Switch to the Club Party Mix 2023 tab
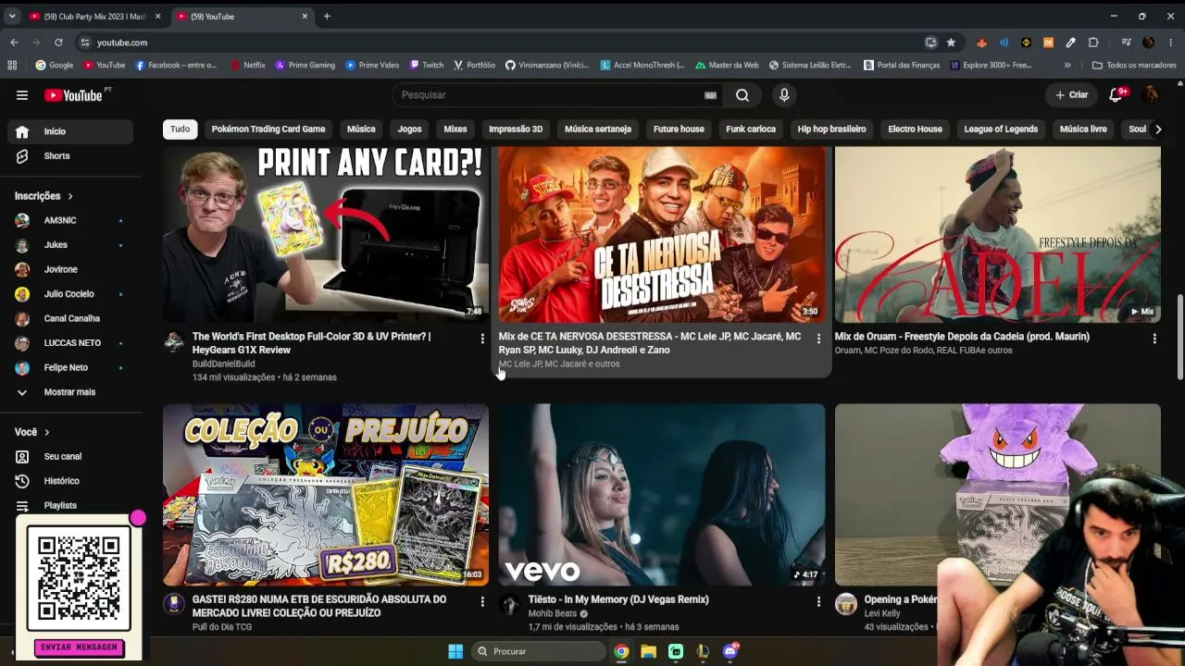Viewport: 1185px width, 666px height. [x=94, y=17]
